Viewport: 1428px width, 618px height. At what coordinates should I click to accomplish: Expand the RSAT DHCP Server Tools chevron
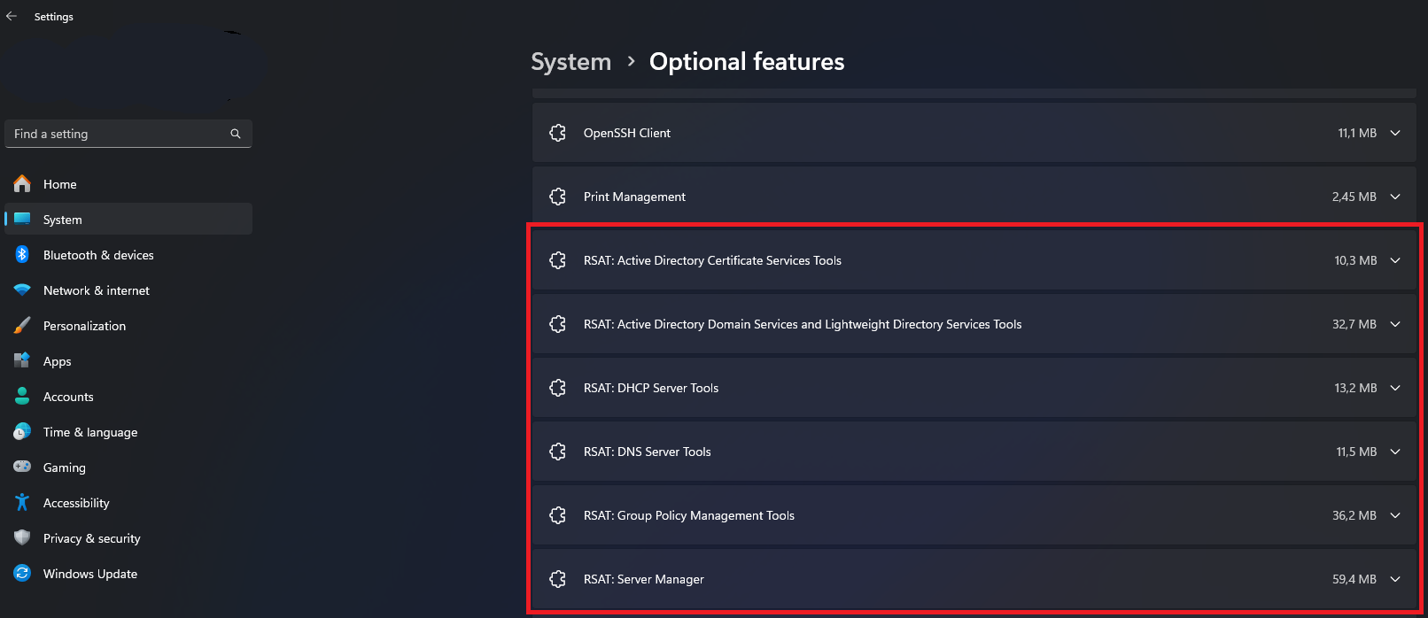tap(1395, 388)
